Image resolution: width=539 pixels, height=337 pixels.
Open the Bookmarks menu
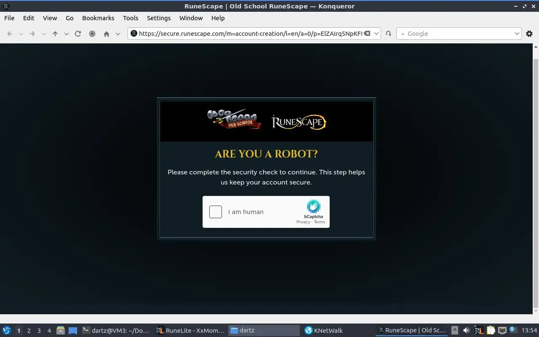click(x=98, y=18)
